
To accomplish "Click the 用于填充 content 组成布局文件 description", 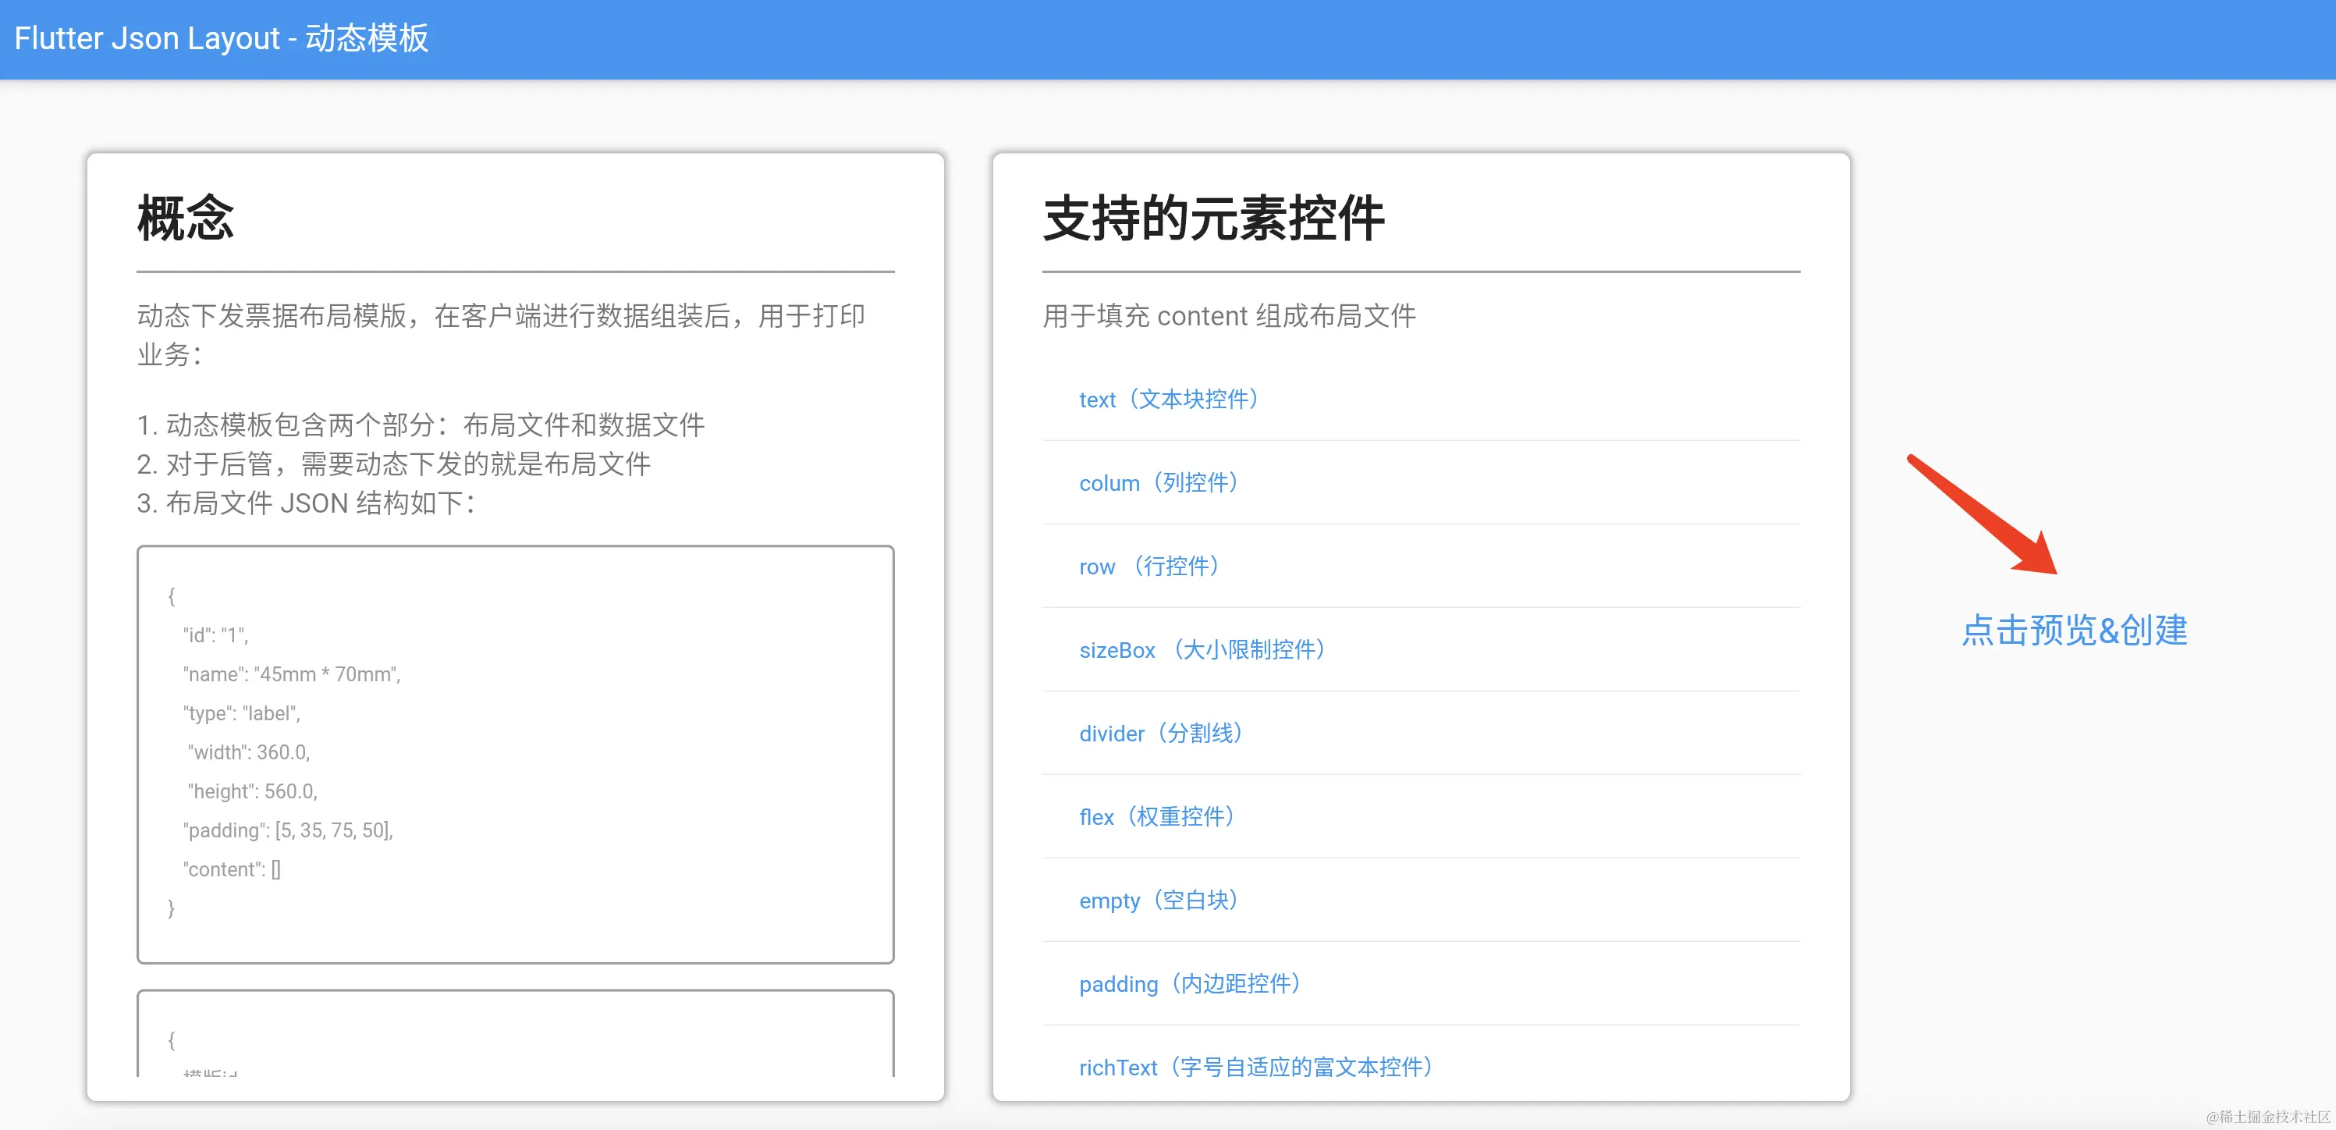I will coord(1228,315).
